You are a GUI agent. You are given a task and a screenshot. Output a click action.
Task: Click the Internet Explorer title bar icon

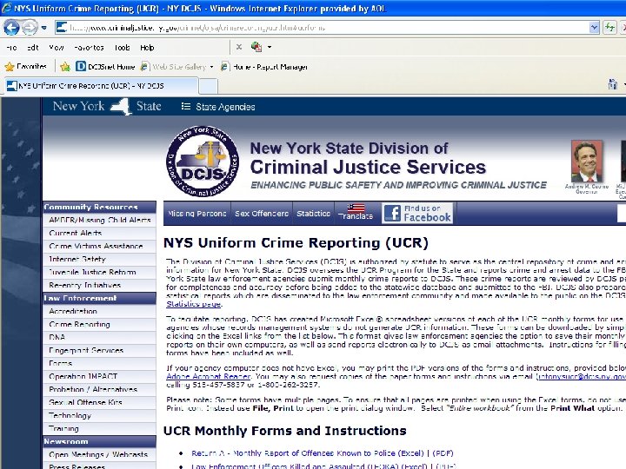pyautogui.click(x=6, y=8)
